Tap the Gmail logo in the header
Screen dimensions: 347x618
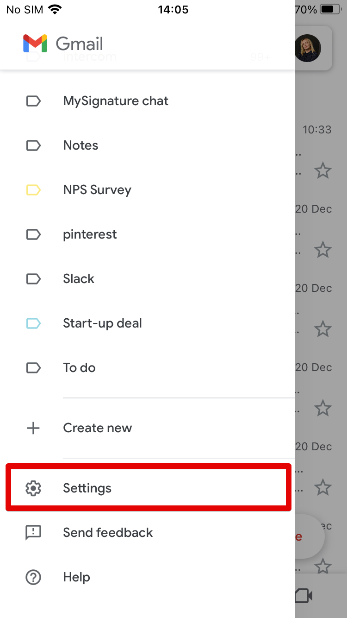point(35,44)
